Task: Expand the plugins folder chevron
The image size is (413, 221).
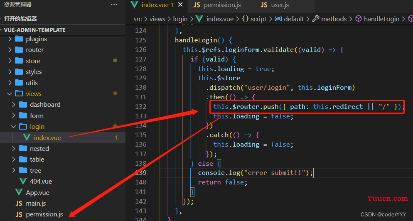Action: 10,39
